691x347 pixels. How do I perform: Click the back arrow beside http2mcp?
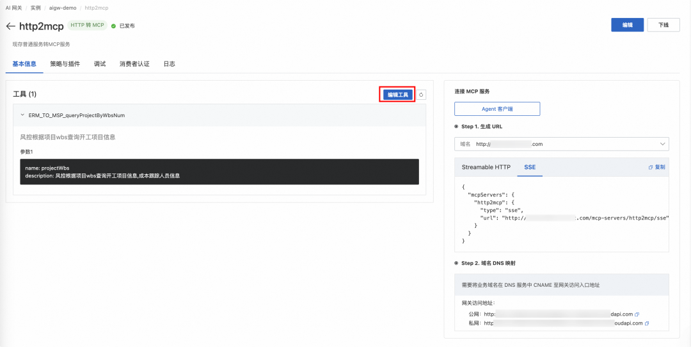point(10,26)
